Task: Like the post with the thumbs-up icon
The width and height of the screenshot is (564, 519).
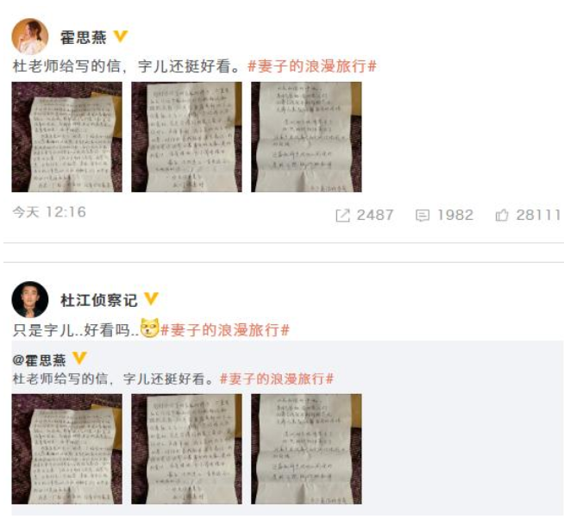Action: click(502, 215)
